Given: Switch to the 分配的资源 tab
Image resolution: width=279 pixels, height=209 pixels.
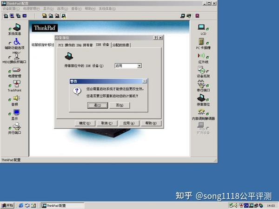Looking at the screenshot, I should coord(121,45).
